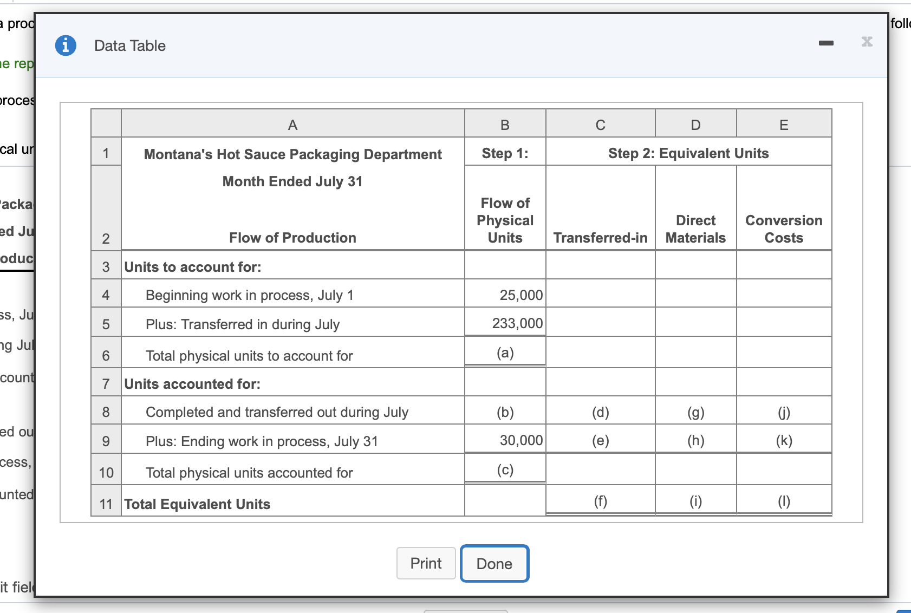Click cell (f) for Transferred-in equivalent units

(600, 500)
